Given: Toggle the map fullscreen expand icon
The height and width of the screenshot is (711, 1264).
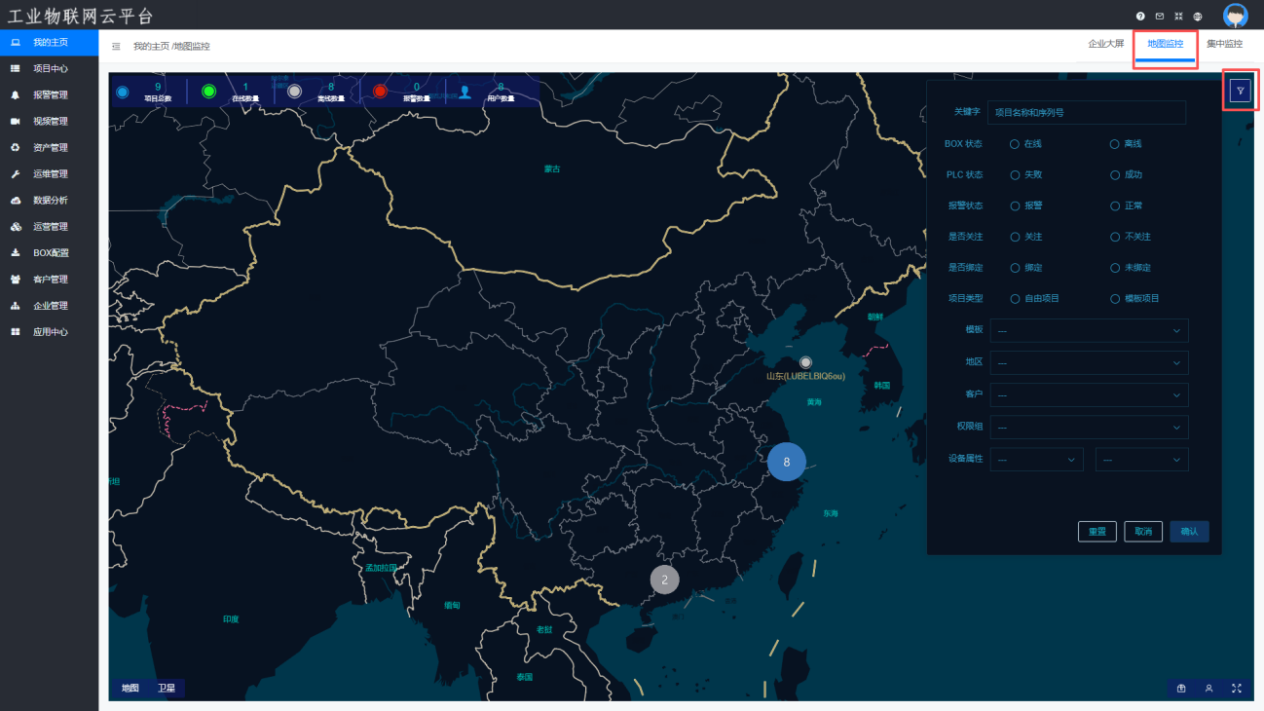Looking at the screenshot, I should tap(1237, 689).
